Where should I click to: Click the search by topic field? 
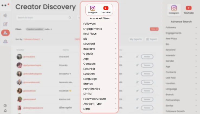point(44,18)
